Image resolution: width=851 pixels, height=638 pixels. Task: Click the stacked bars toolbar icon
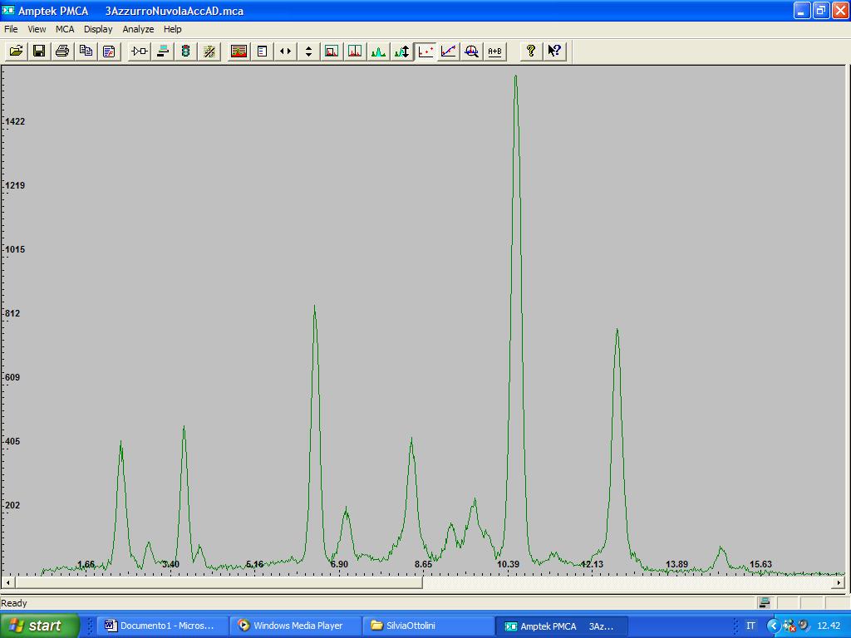pyautogui.click(x=163, y=51)
